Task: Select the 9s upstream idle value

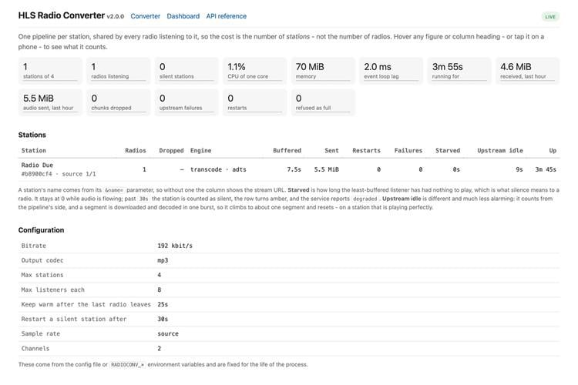Action: click(x=519, y=169)
